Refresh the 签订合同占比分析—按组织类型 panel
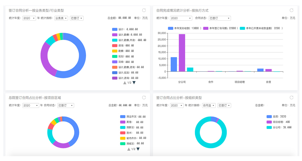This screenshot has height=161, width=302. coord(291,98)
